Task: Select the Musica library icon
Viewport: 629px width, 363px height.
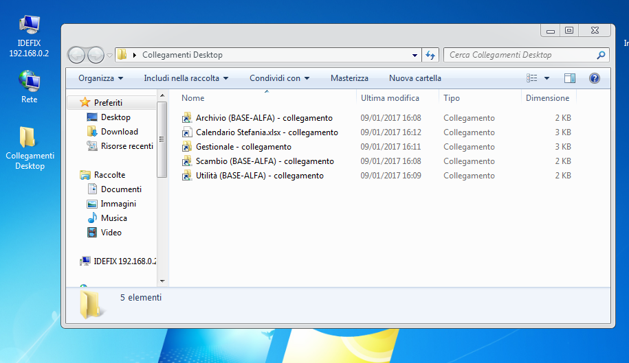Action: click(93, 218)
